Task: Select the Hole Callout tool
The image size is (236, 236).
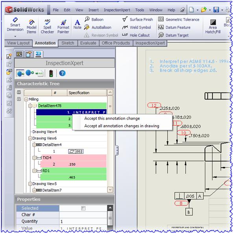Action: point(136,35)
